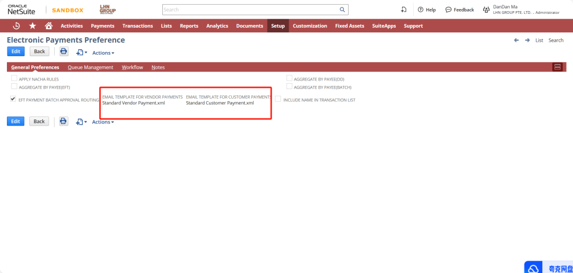Toggle Include Name in Transaction List checkbox

[x=278, y=99]
